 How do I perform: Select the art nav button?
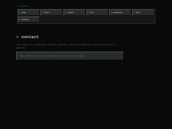point(97,12)
